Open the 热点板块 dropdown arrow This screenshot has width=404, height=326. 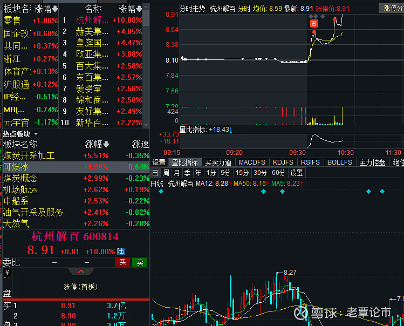coord(36,134)
